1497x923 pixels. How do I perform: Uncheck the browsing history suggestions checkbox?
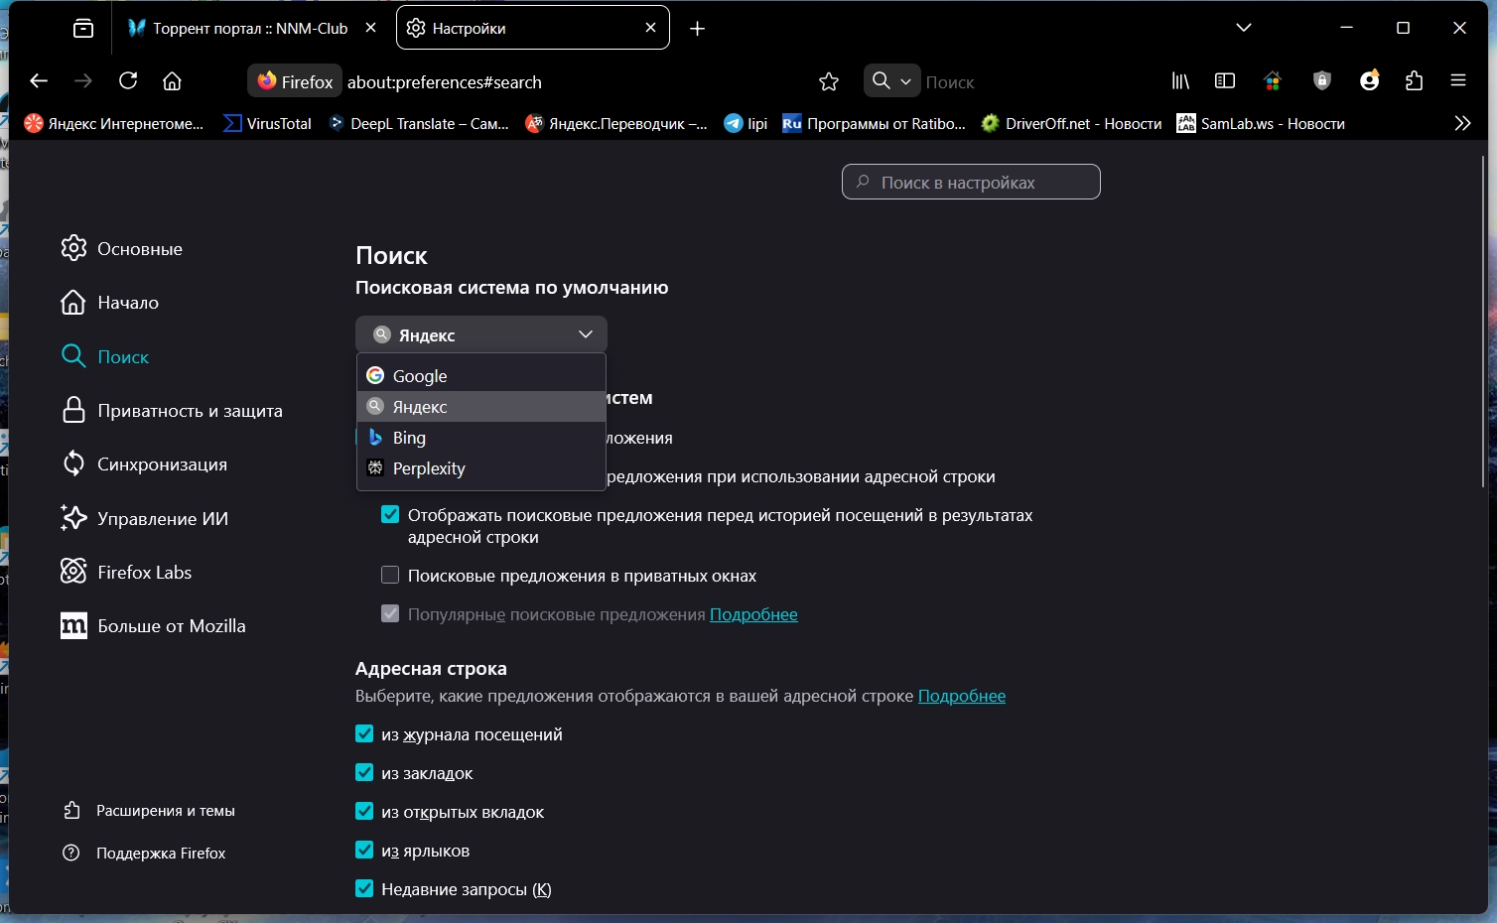[364, 734]
